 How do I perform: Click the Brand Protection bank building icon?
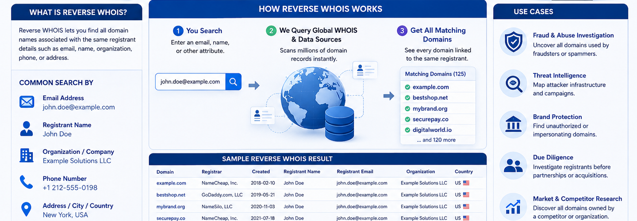pos(513,125)
